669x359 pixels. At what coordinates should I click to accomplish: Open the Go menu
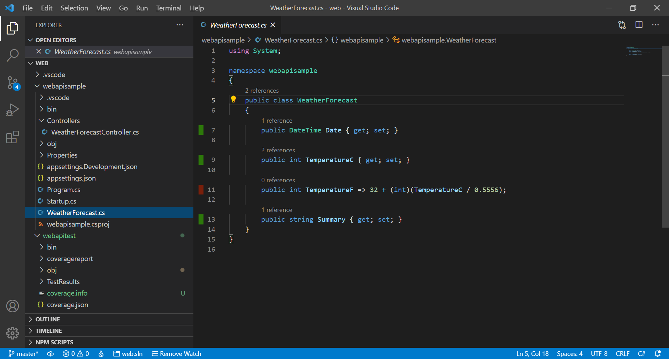[x=123, y=8]
